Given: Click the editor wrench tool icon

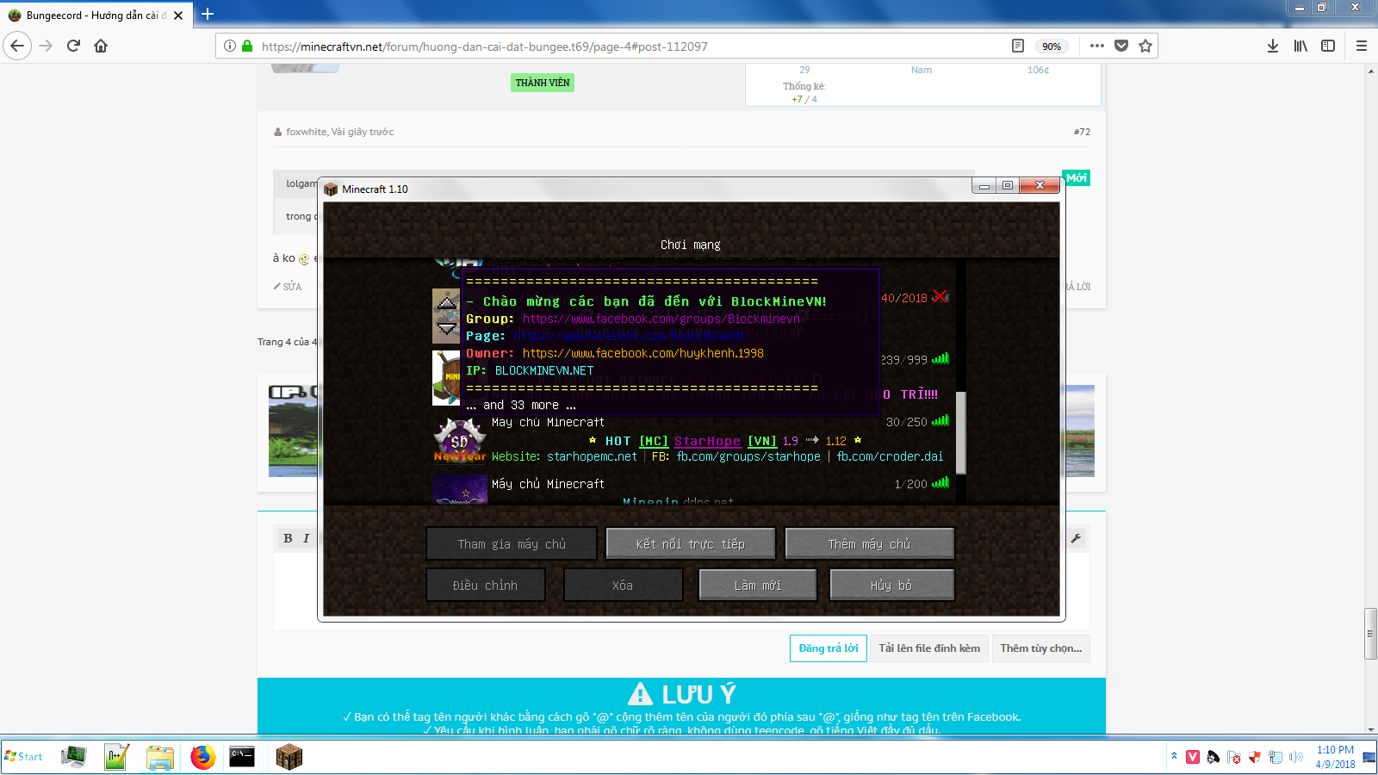Looking at the screenshot, I should click(1076, 538).
